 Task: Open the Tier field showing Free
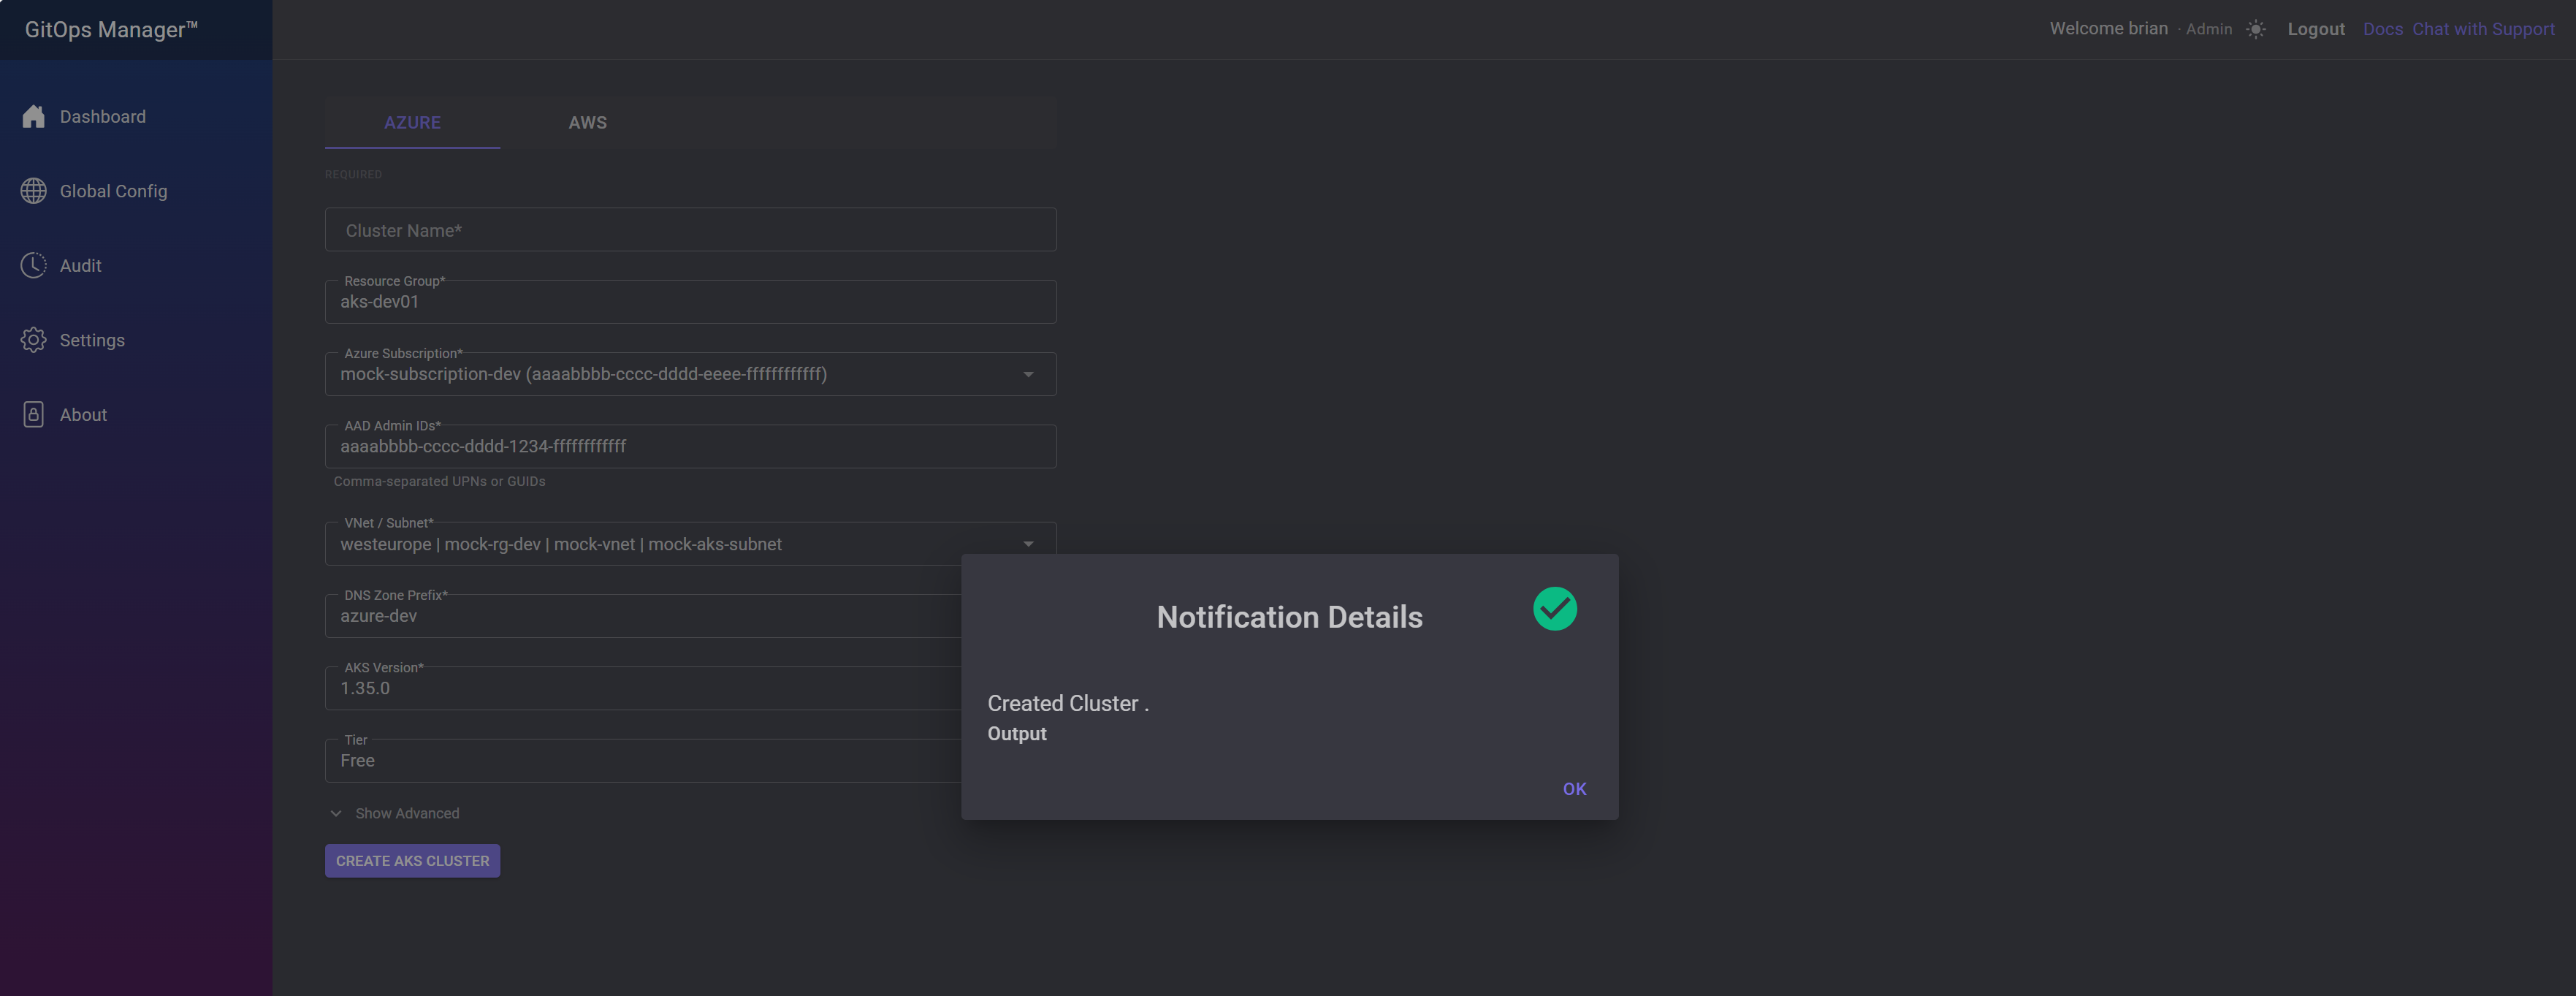(x=643, y=760)
